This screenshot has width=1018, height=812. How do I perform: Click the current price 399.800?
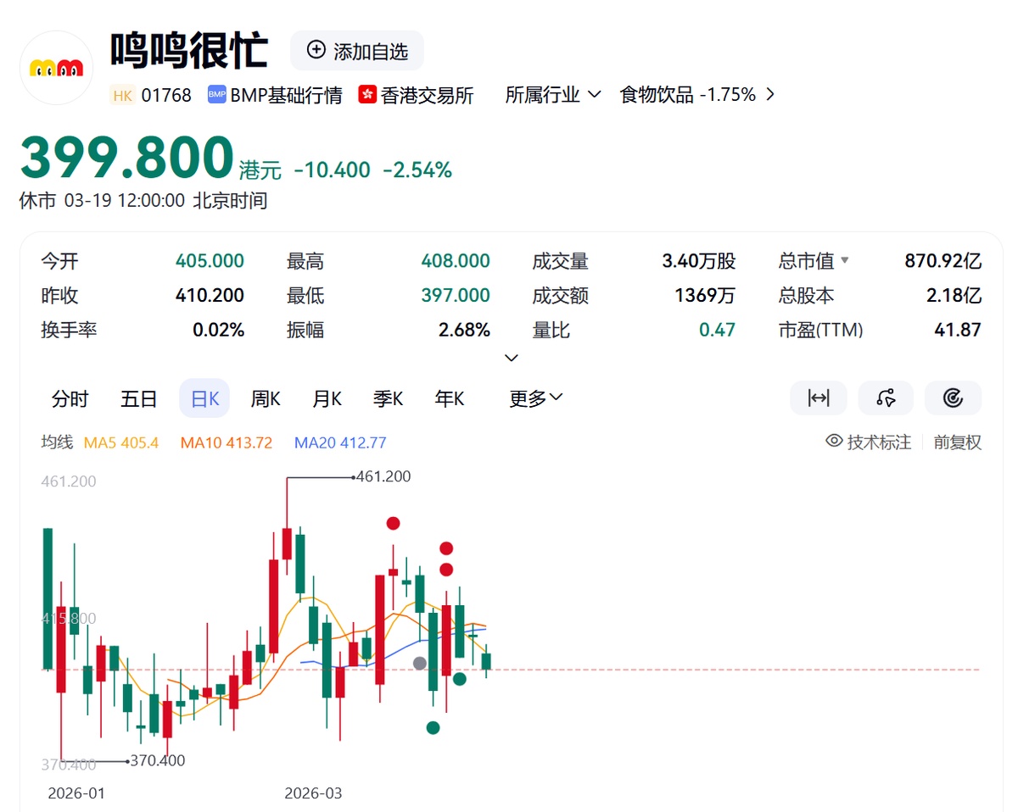click(126, 159)
